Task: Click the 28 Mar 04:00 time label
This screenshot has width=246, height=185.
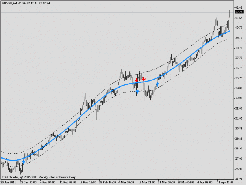Action: [186, 182]
